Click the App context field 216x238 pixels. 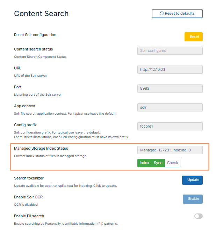coord(170,107)
